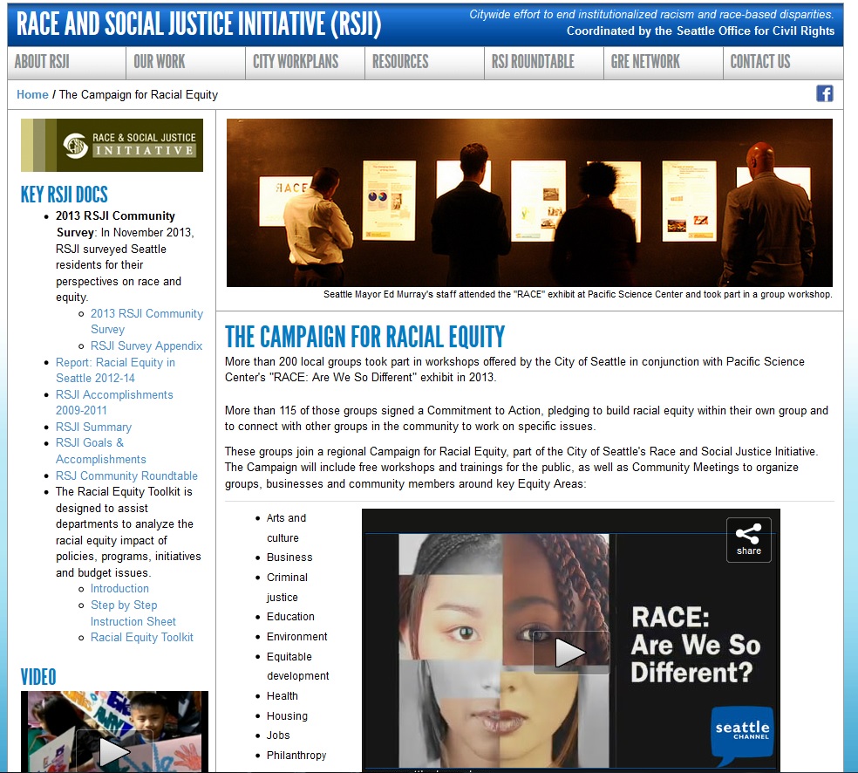
Task: Open the Resources menu
Action: pos(400,62)
